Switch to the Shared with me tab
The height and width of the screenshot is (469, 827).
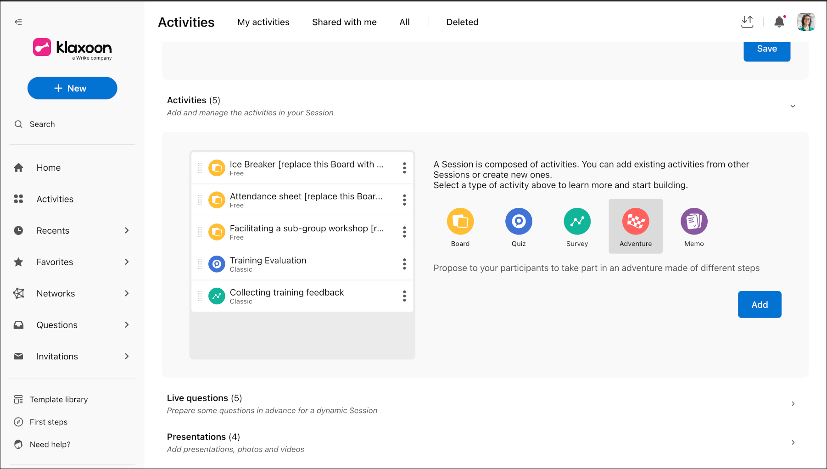pyautogui.click(x=344, y=22)
